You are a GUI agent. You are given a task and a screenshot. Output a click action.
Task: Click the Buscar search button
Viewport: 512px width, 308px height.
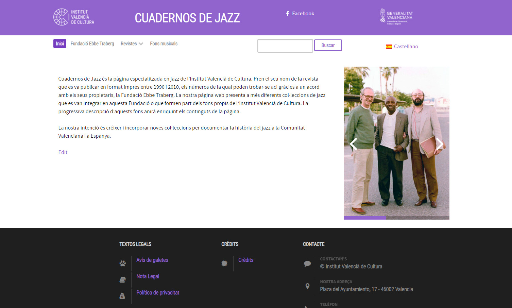(x=328, y=45)
